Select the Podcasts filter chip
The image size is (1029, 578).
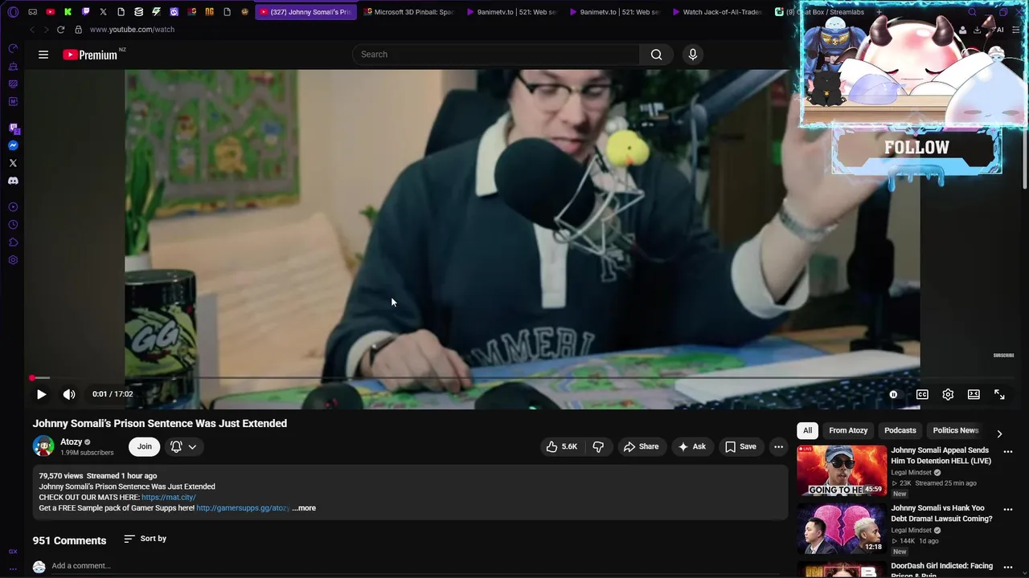pos(900,430)
